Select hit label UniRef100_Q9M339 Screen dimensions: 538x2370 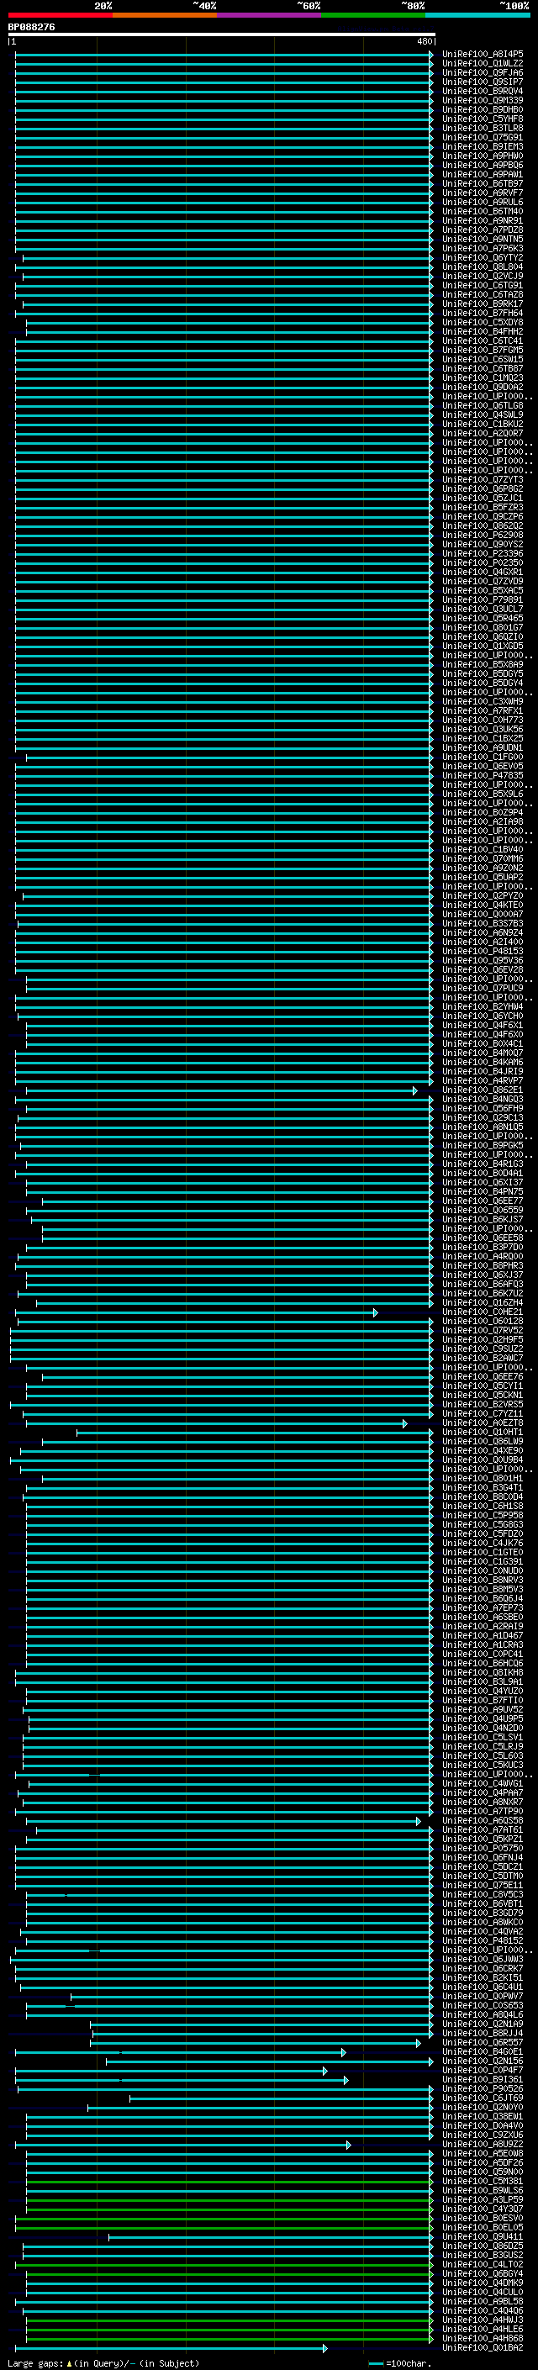point(482,100)
